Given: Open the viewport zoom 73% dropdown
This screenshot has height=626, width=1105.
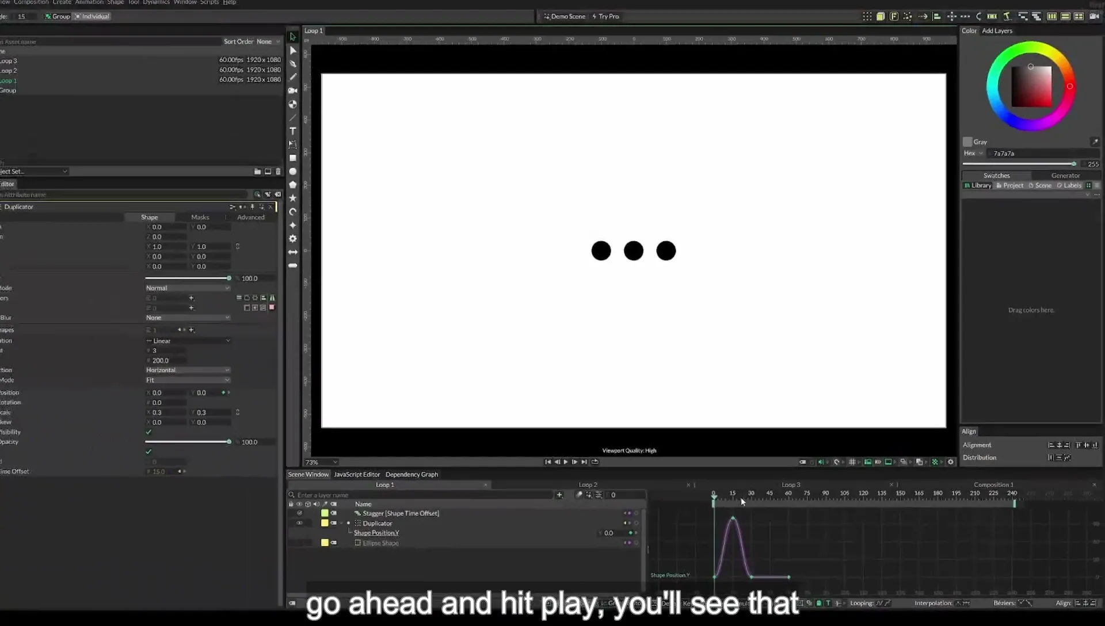Looking at the screenshot, I should click(x=321, y=462).
